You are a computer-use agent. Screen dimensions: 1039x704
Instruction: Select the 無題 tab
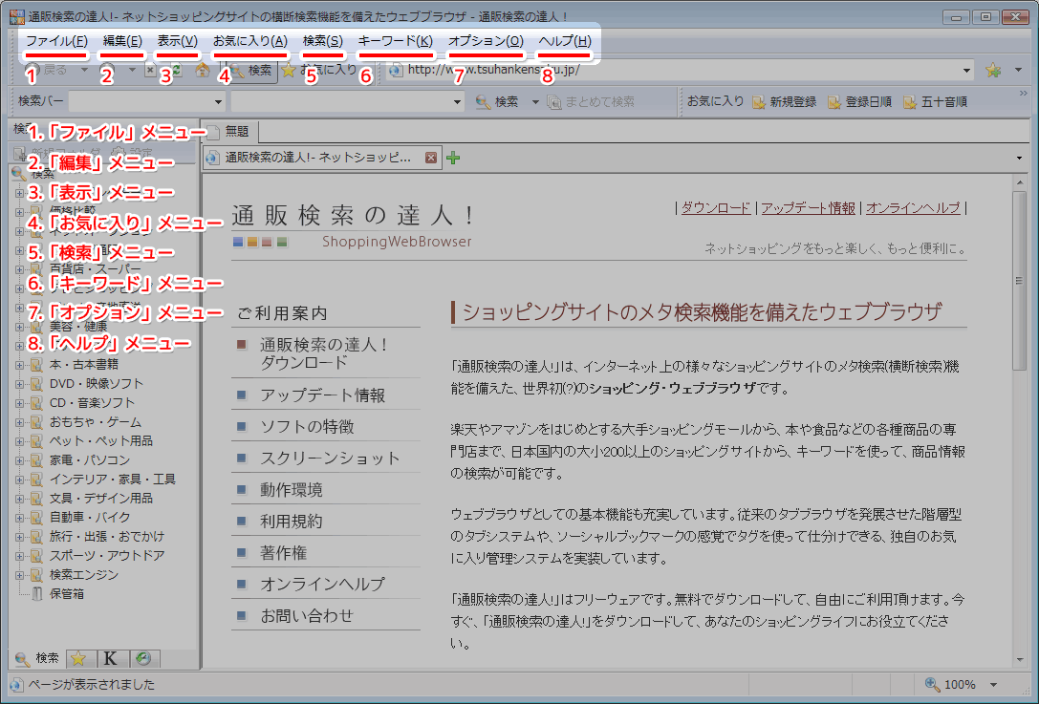coord(229,132)
